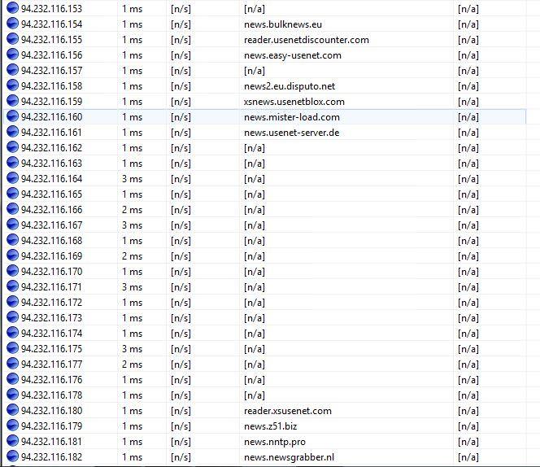This screenshot has height=467, width=540.
Task: Click the globe icon beside 94.232.116.162
Action: [x=12, y=147]
